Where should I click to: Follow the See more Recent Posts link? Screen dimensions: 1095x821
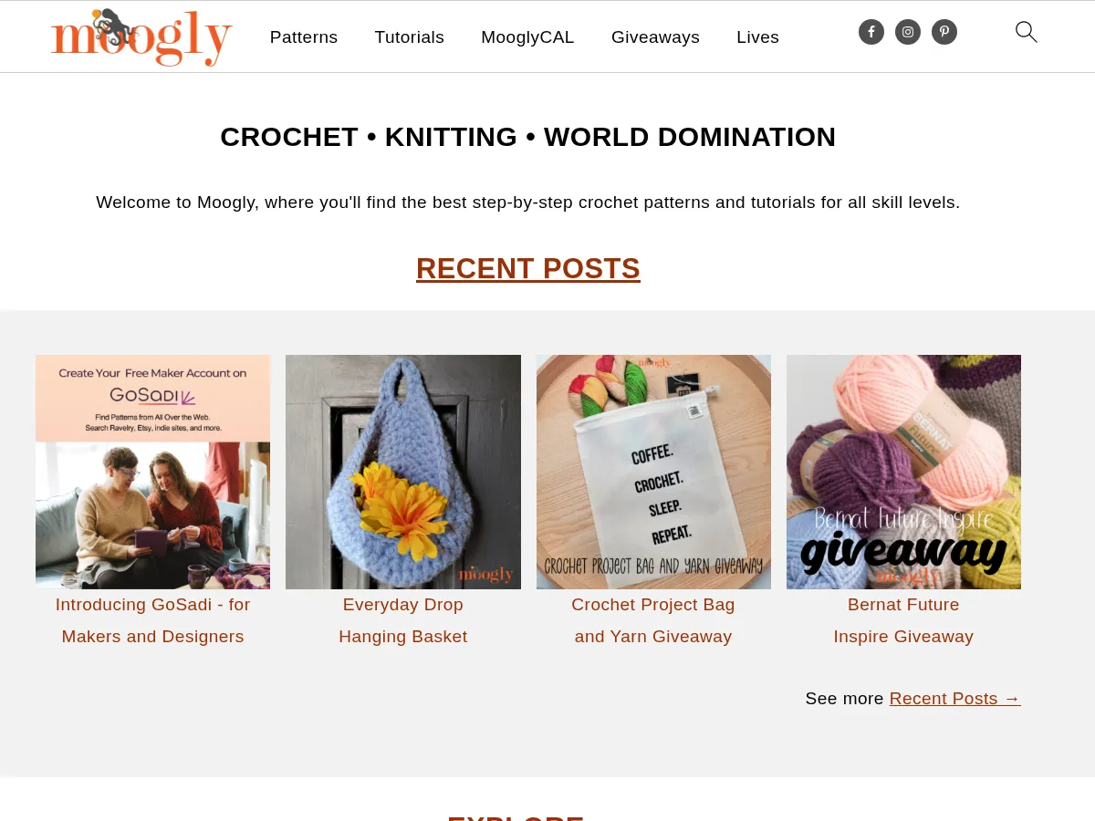(x=954, y=699)
